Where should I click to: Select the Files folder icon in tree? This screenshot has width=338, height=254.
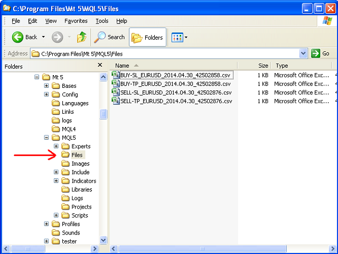click(65, 155)
